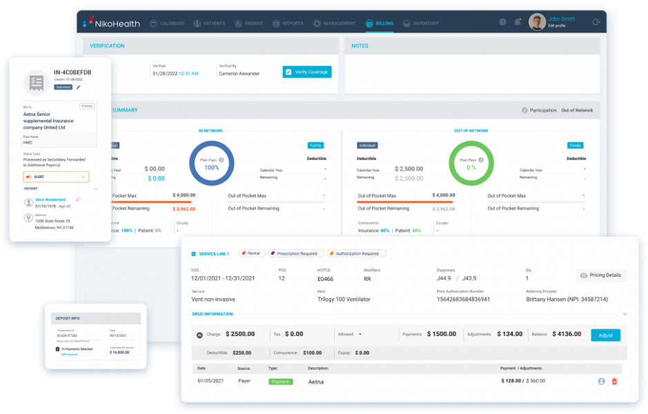
Task: Click the Primary payer tag
Action: point(87,106)
